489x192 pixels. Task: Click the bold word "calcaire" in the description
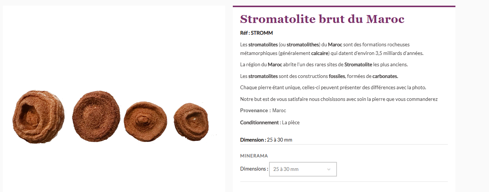pyautogui.click(x=320, y=53)
